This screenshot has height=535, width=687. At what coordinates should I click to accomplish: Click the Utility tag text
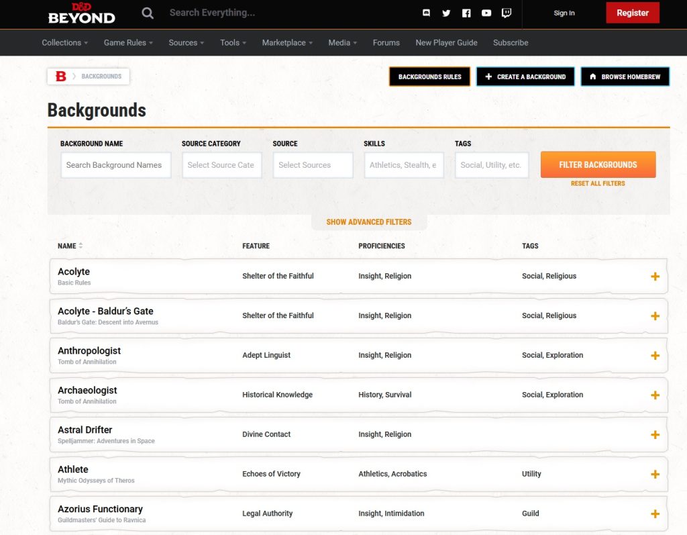[x=531, y=474]
